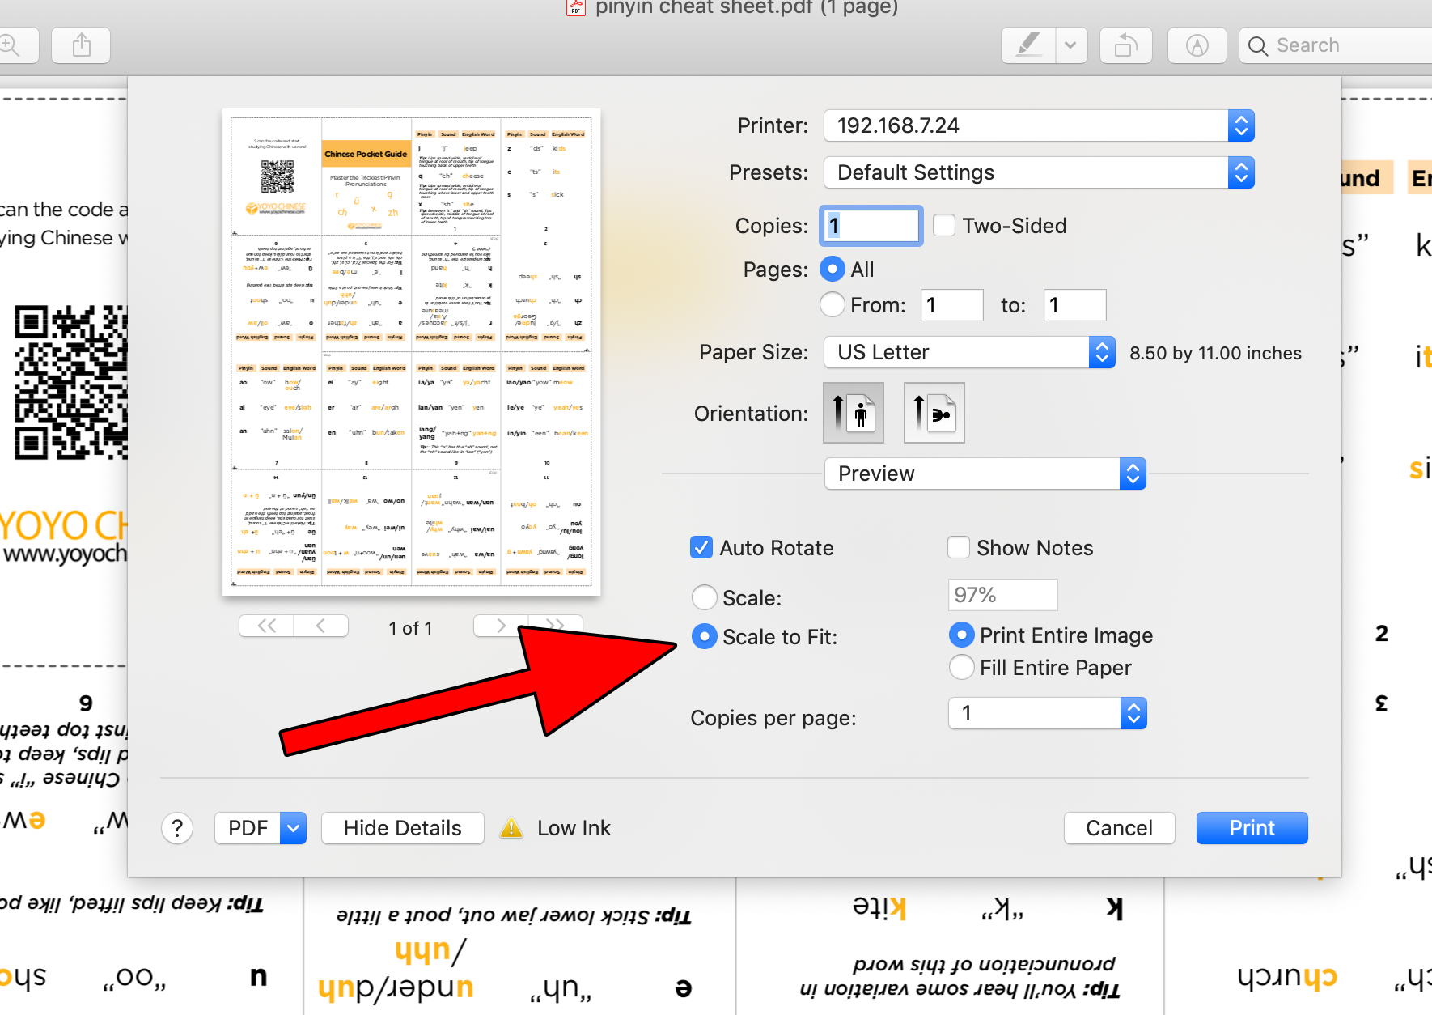The image size is (1432, 1015).
Task: Choose landscape orientation icon
Action: (934, 413)
